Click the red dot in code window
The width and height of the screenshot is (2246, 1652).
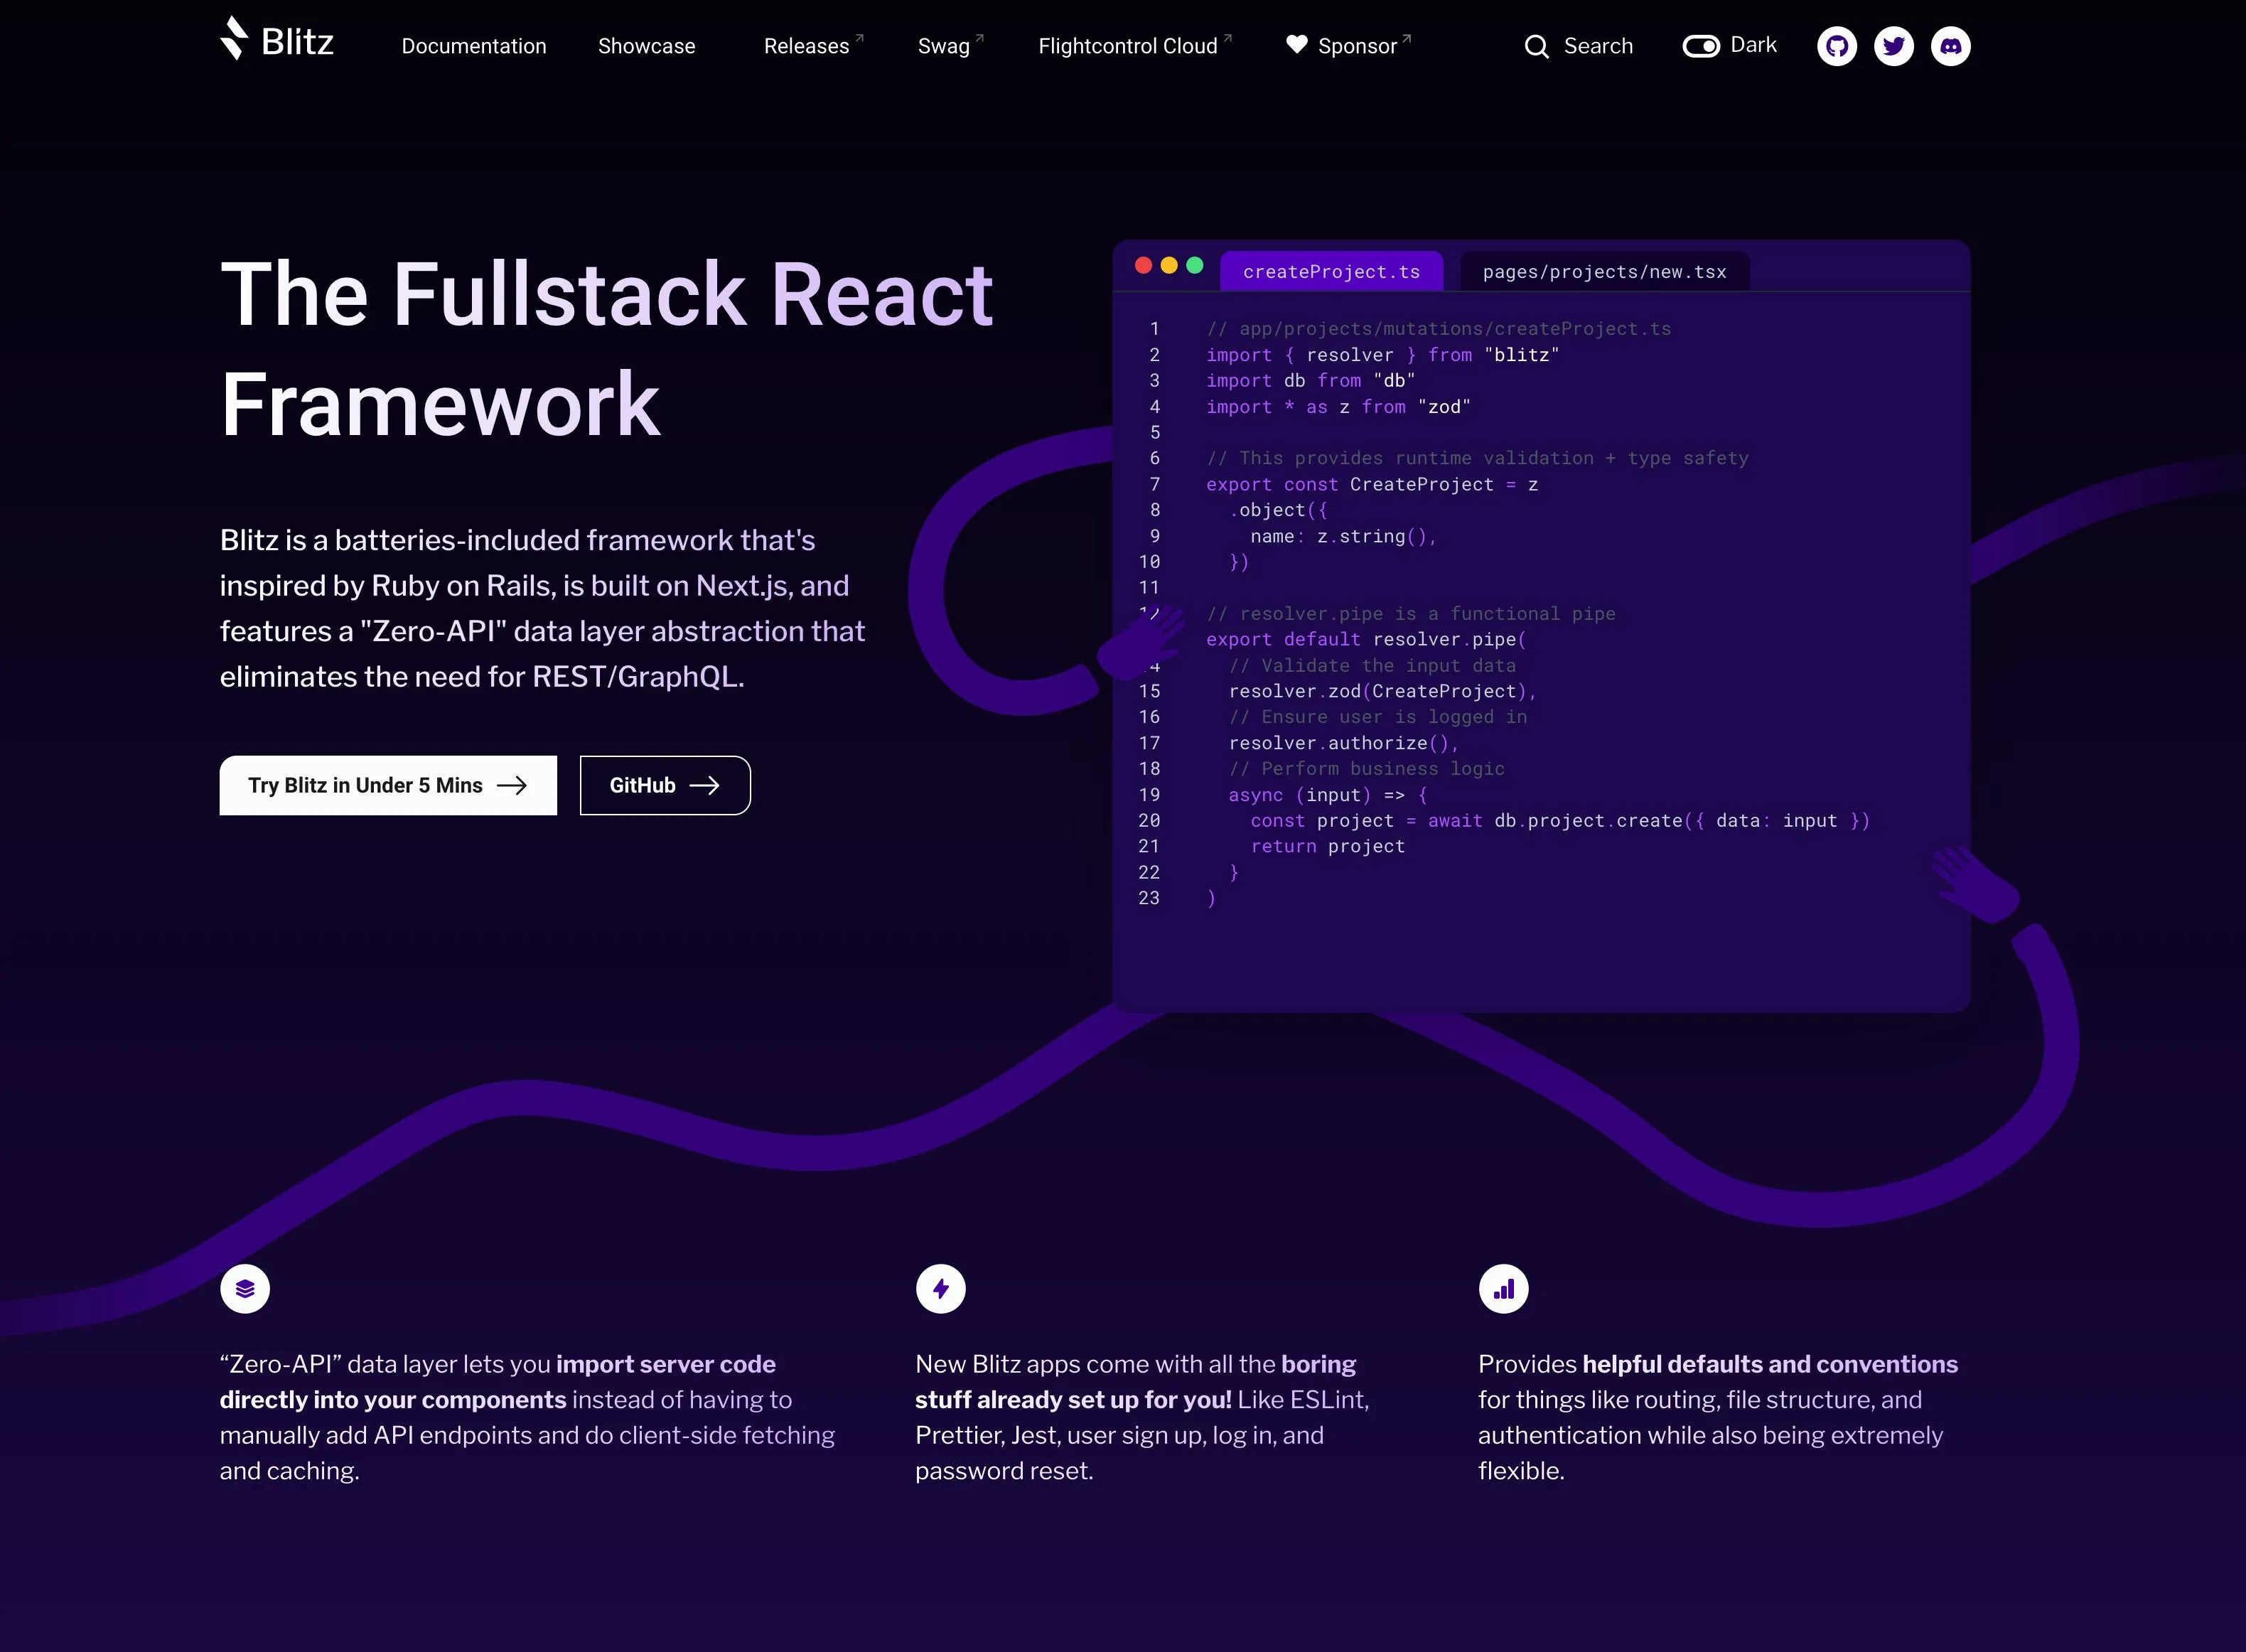click(1143, 265)
